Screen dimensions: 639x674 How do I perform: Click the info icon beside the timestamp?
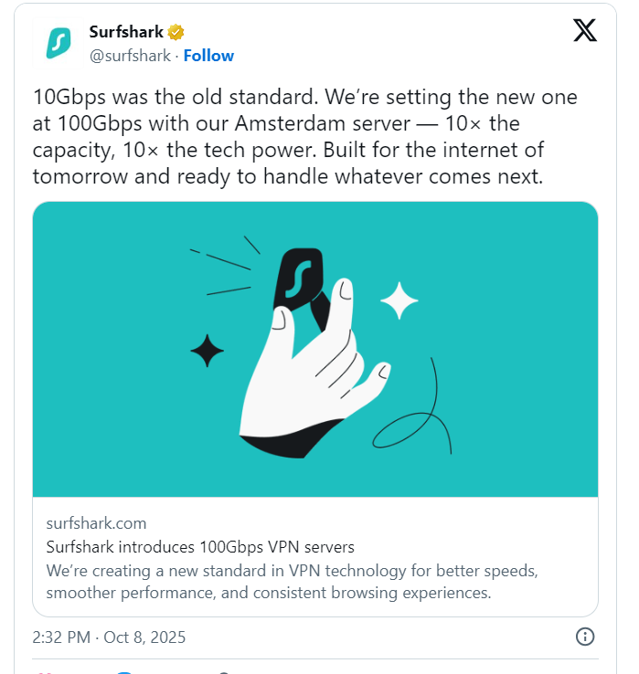click(585, 637)
